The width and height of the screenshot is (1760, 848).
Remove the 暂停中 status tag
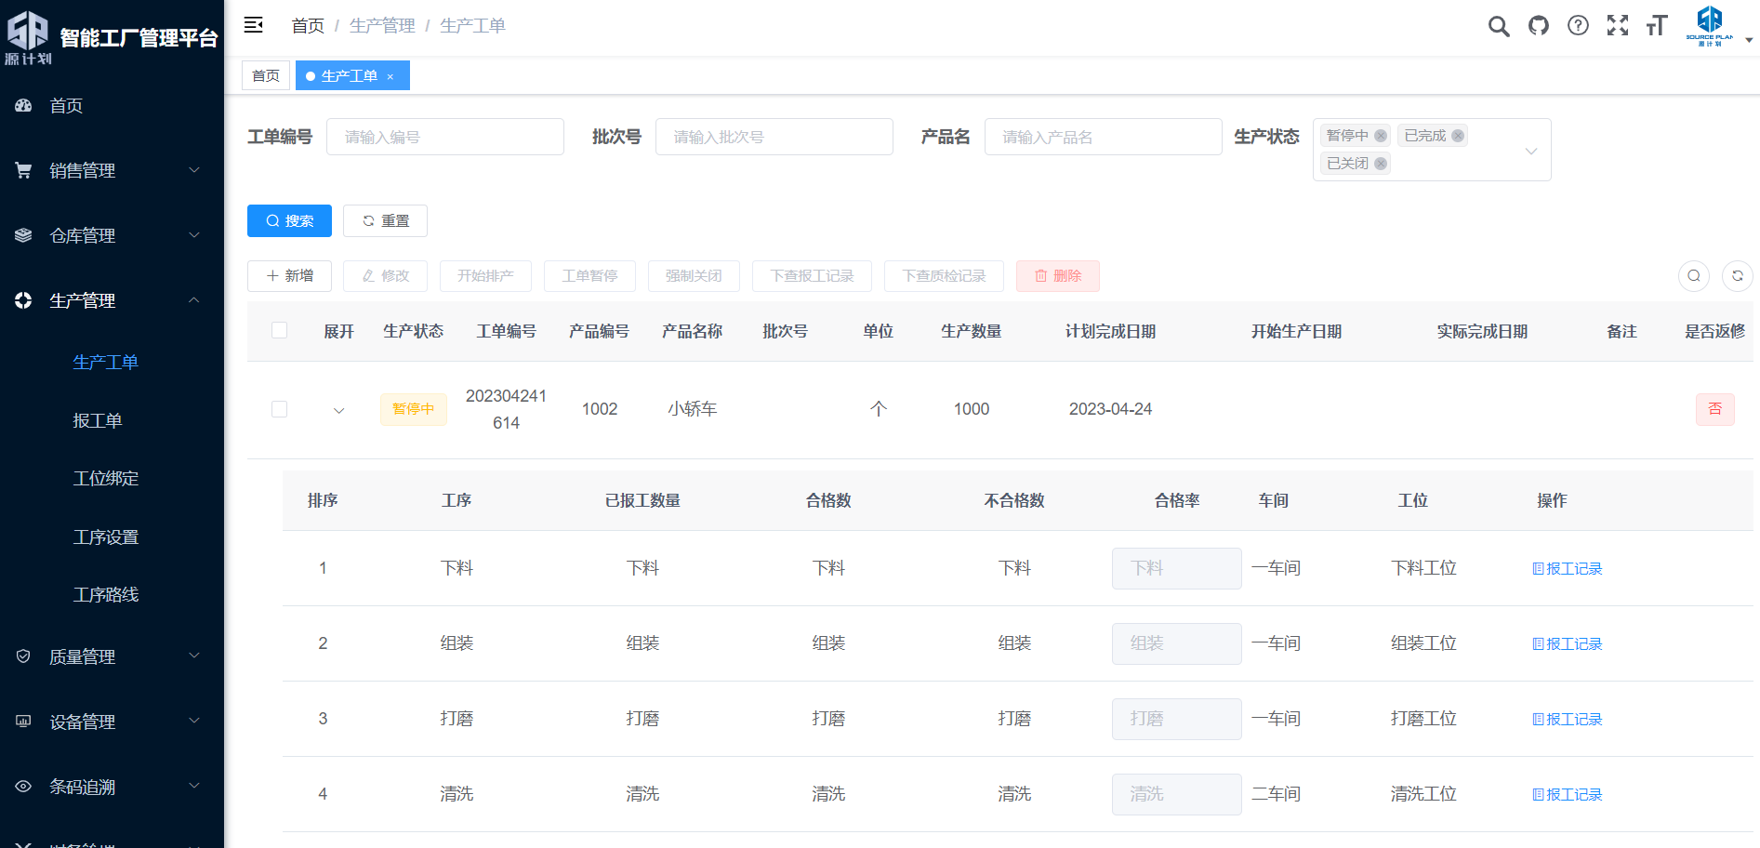coord(1381,136)
